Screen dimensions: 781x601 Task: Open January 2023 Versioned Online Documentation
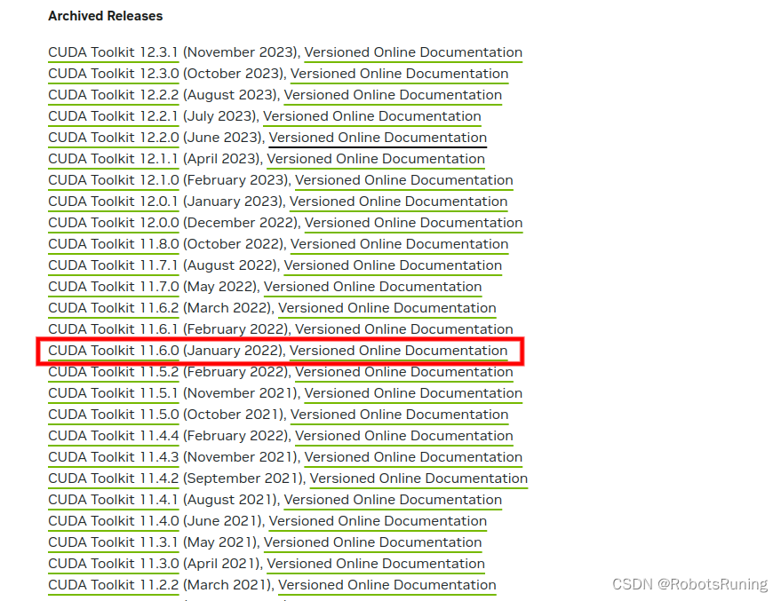[398, 202]
